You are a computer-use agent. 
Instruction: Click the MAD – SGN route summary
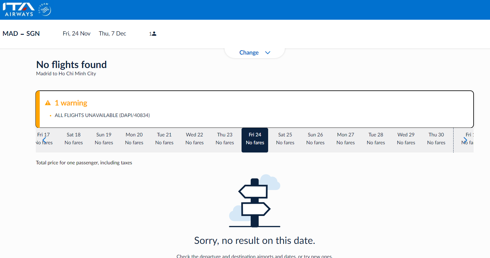tap(21, 34)
